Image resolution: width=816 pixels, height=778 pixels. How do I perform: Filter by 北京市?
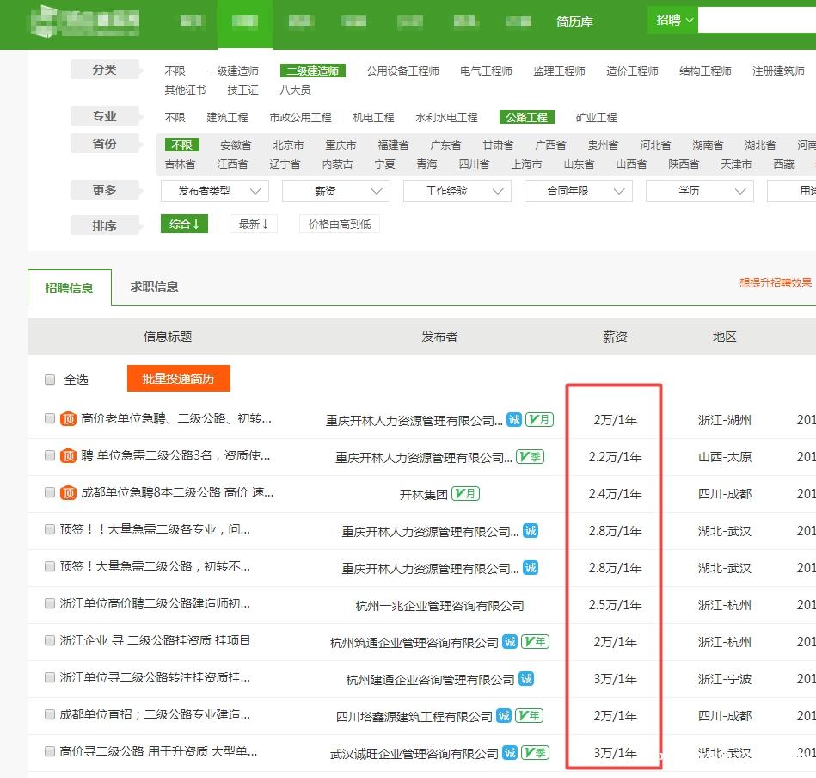tap(288, 145)
